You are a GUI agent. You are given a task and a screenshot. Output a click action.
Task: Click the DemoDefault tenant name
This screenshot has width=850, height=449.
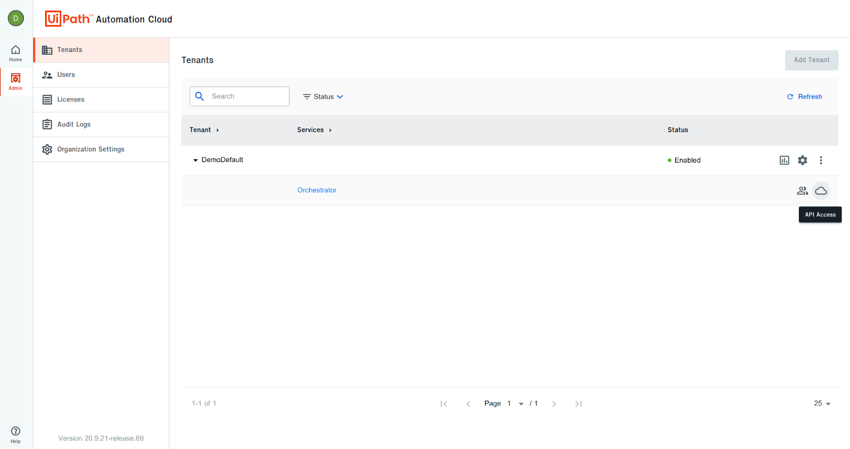pos(223,160)
